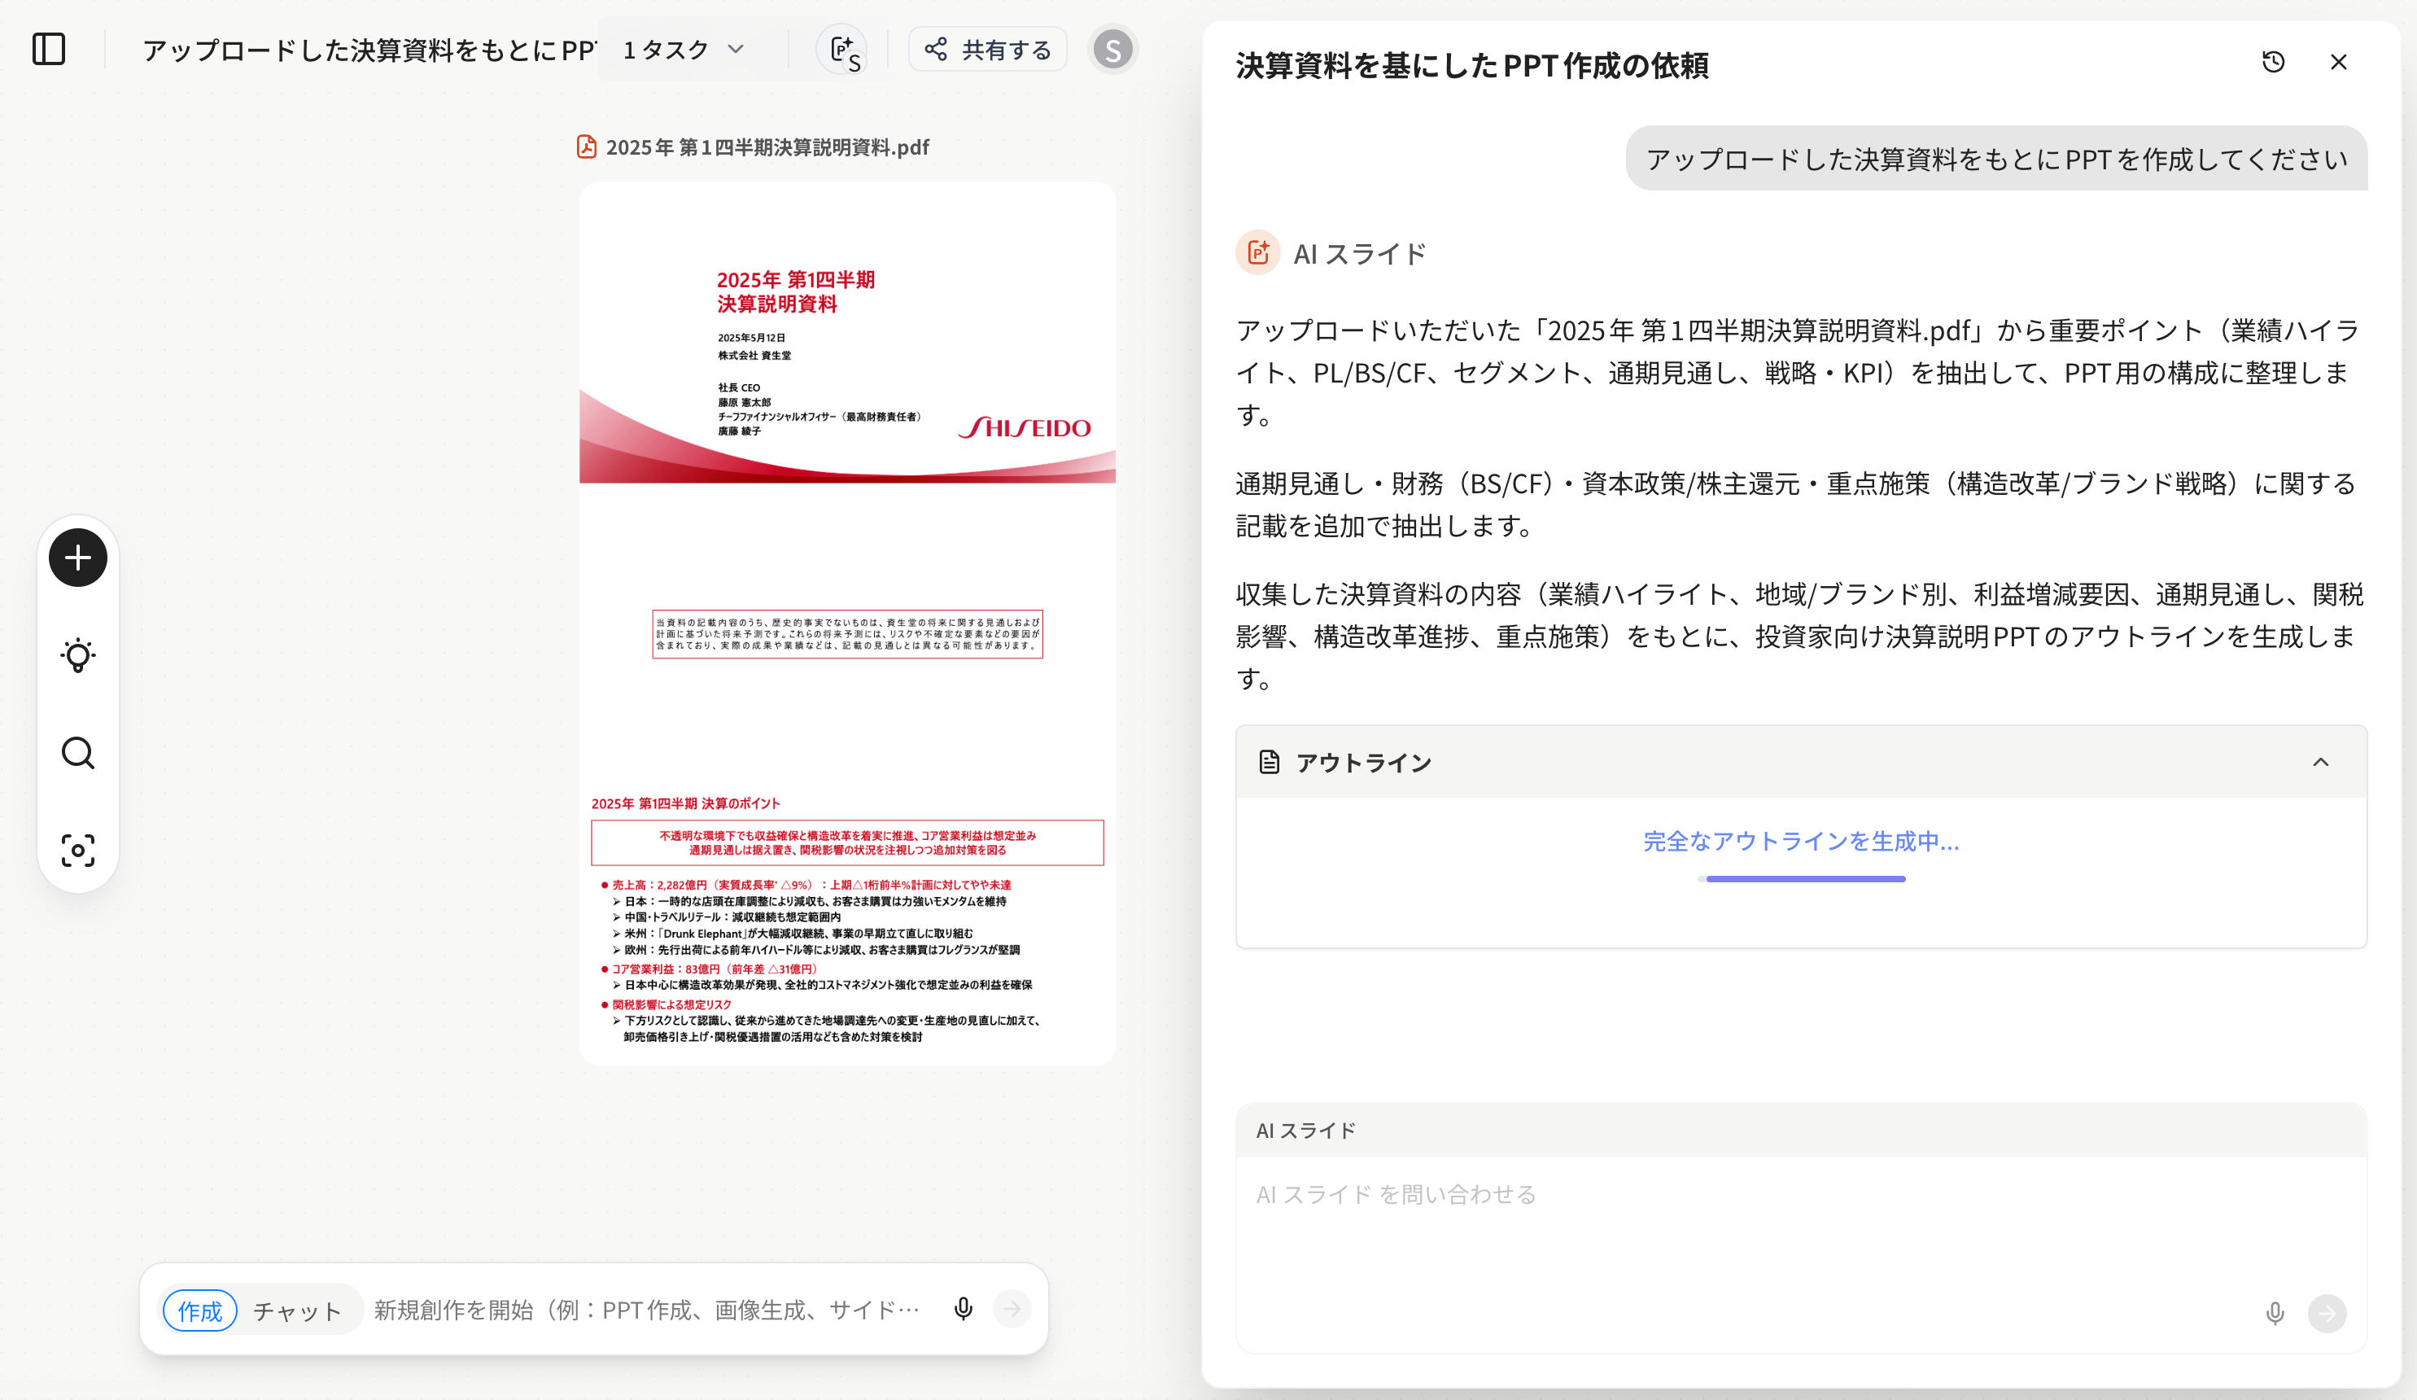Create a new item with the plus button
Screen dimensions: 2417x1400
(76, 558)
